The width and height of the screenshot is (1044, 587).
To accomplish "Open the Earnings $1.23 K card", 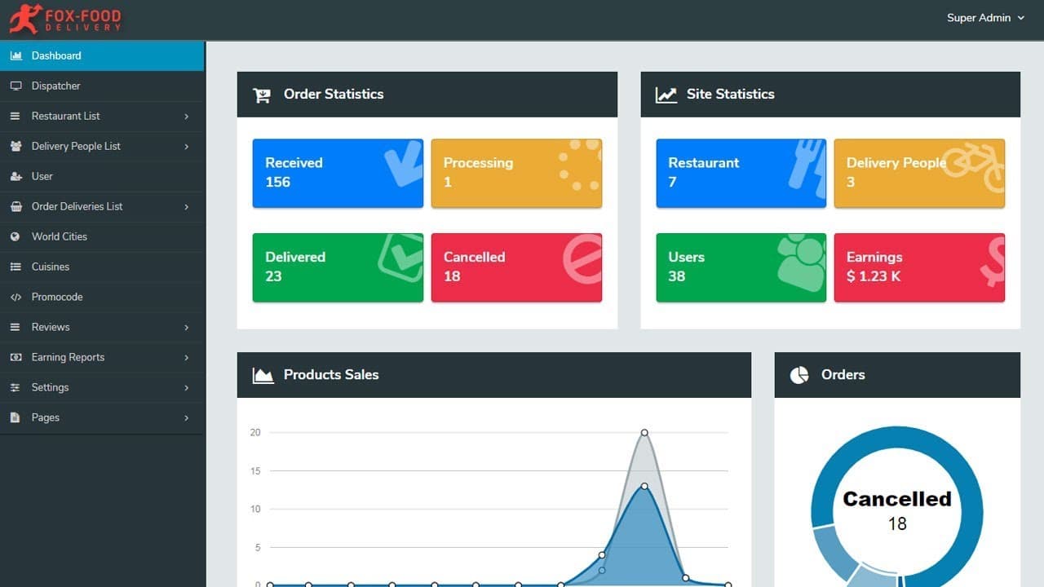I will click(x=919, y=267).
